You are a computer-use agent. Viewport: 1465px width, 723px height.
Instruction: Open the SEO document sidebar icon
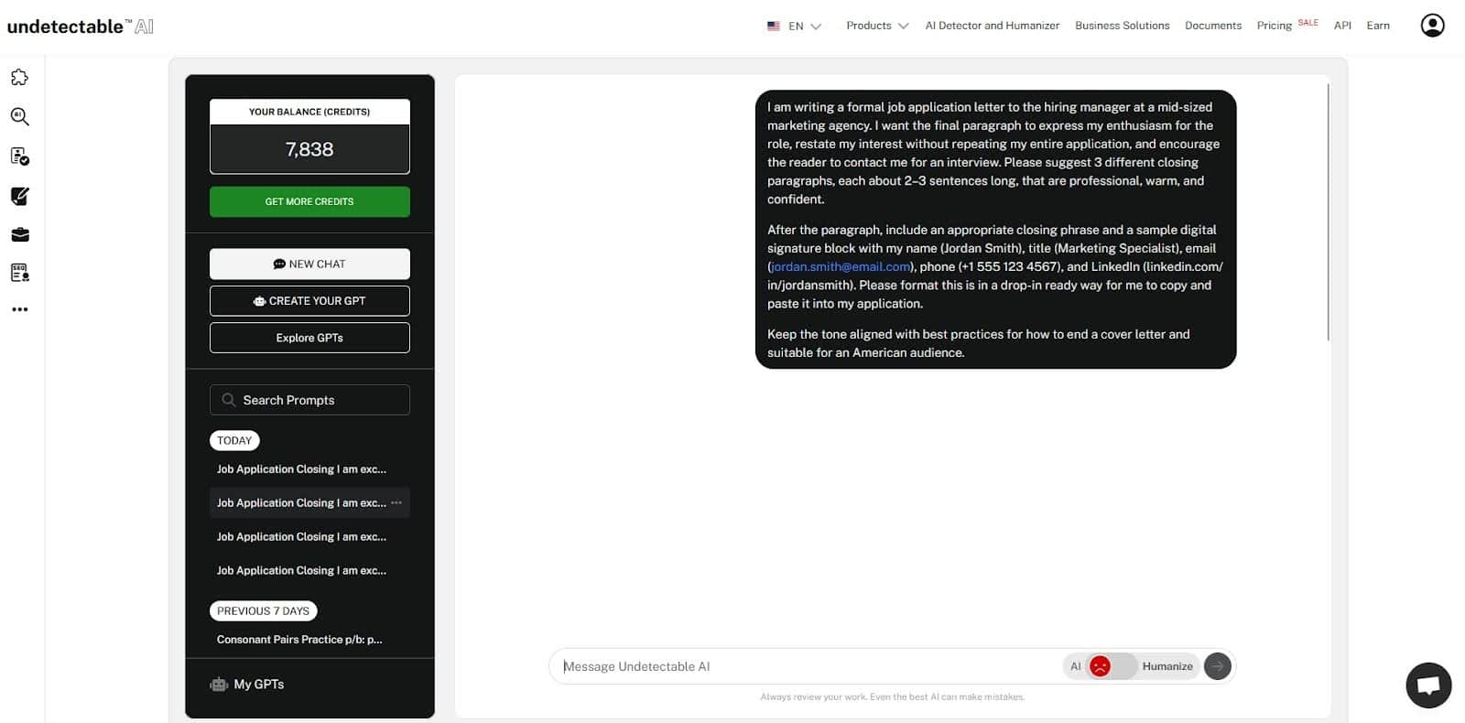[19, 273]
